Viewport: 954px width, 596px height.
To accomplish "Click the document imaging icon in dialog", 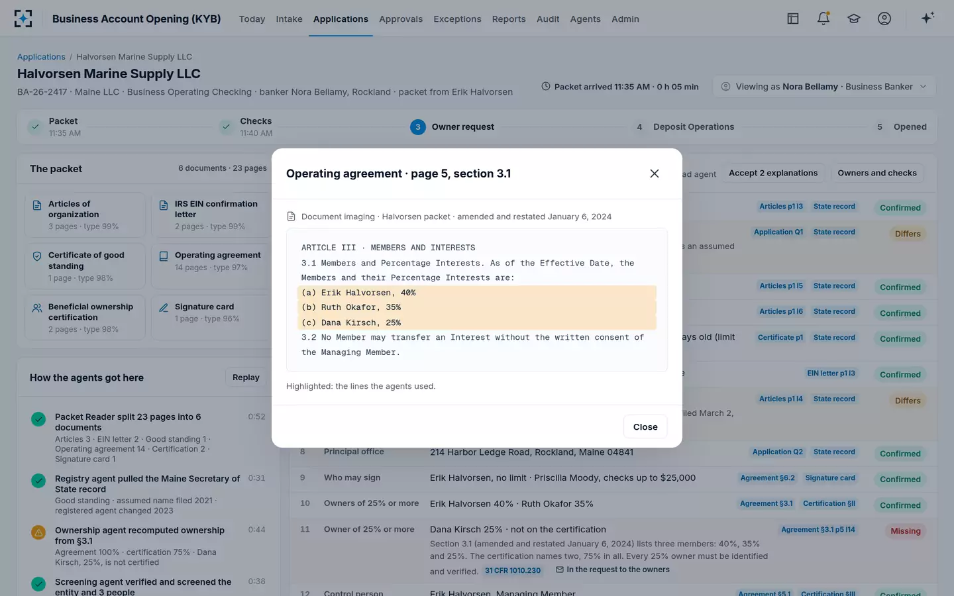I will click(x=291, y=217).
